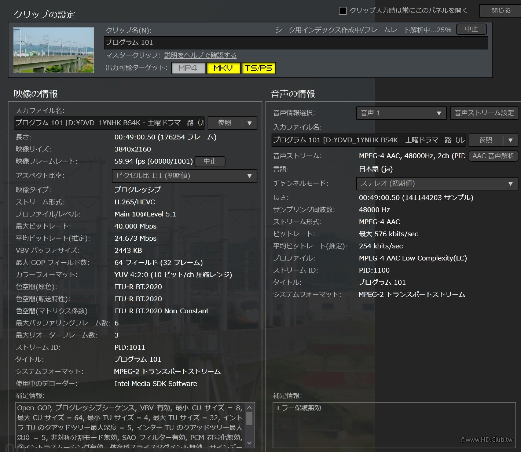The height and width of the screenshot is (452, 521).
Task: Open the help link 説明をヘルプで確認する
Action: click(x=200, y=55)
